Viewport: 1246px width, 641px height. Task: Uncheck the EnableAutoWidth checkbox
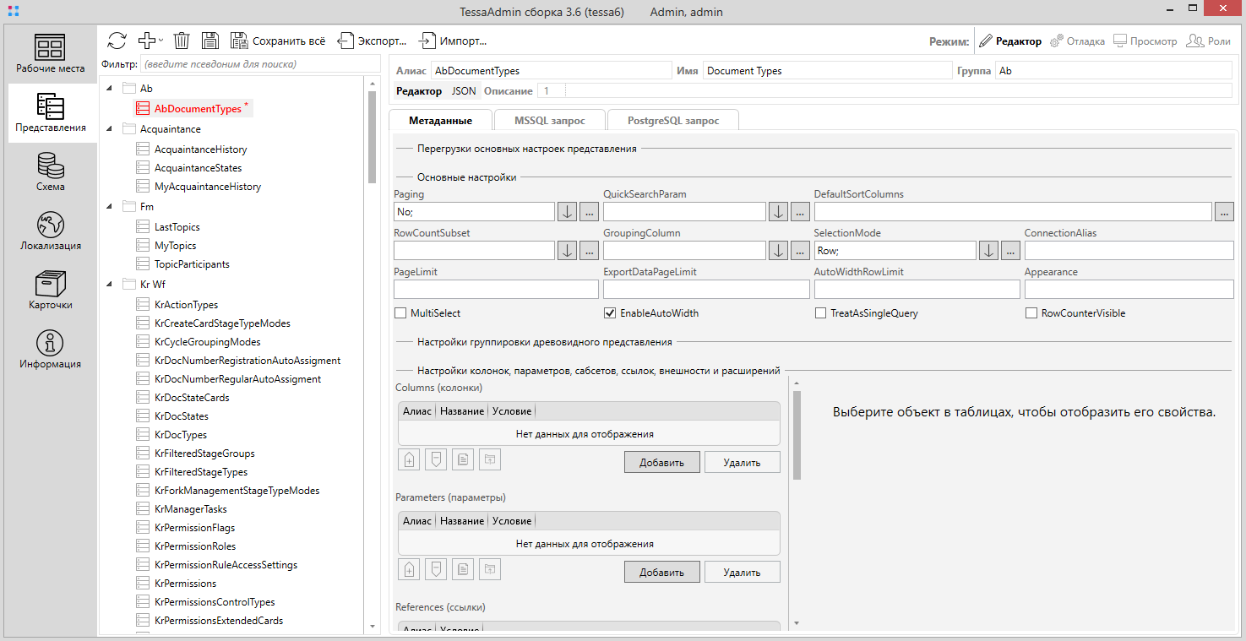[x=610, y=313]
